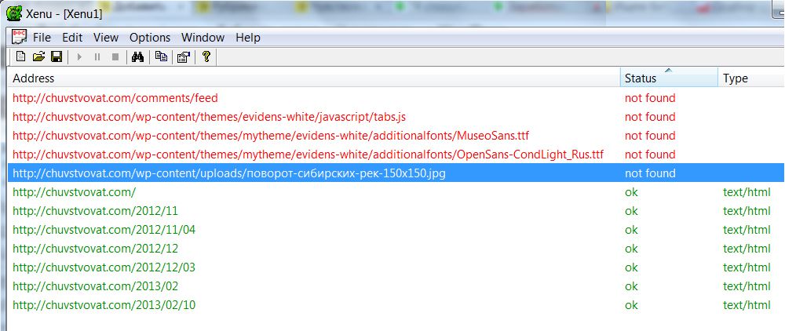
Task: Open Properties toolbar icon
Action: [x=184, y=57]
